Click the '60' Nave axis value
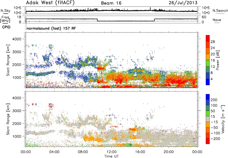Image resolution: width=228 pixels, height=158 pixels. point(204,17)
